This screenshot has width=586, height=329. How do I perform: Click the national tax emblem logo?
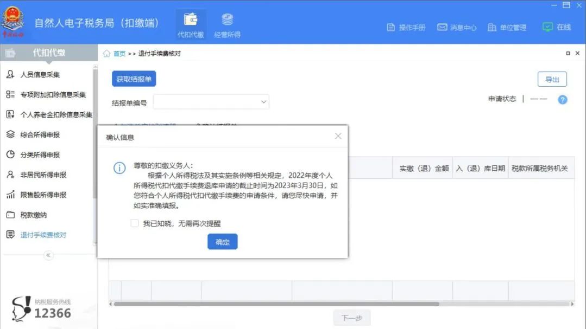point(12,21)
